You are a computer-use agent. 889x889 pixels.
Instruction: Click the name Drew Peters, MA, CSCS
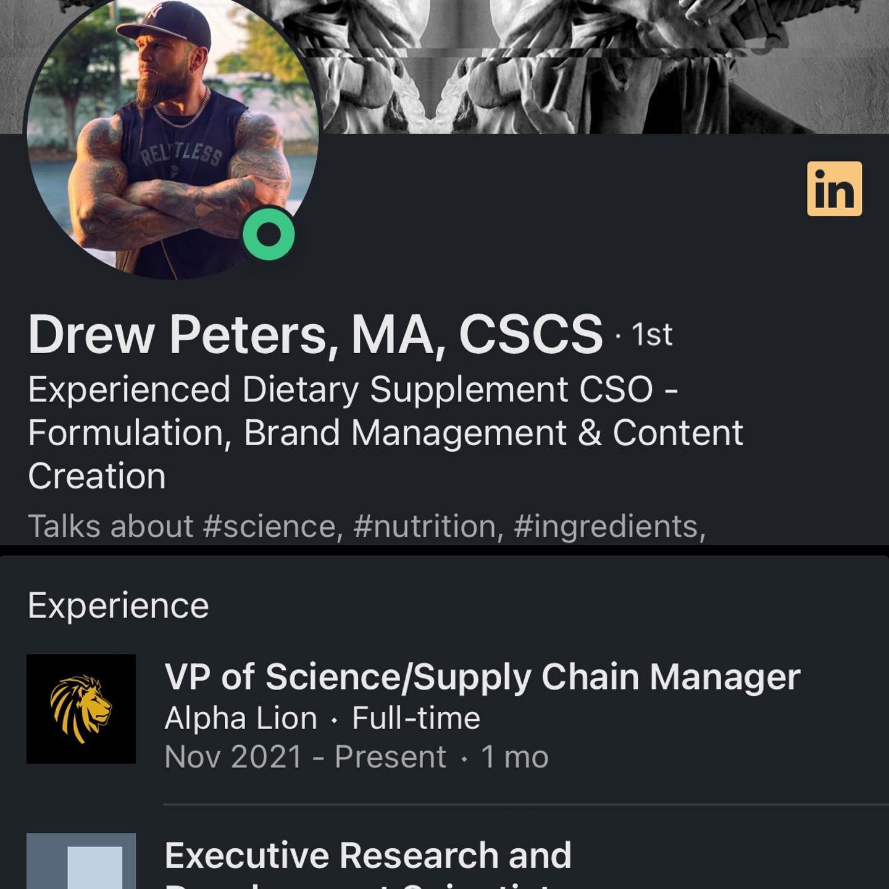click(315, 335)
